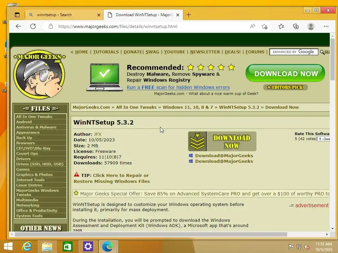
Task: Close the Download WinNTSetup tab
Action: coord(178,15)
